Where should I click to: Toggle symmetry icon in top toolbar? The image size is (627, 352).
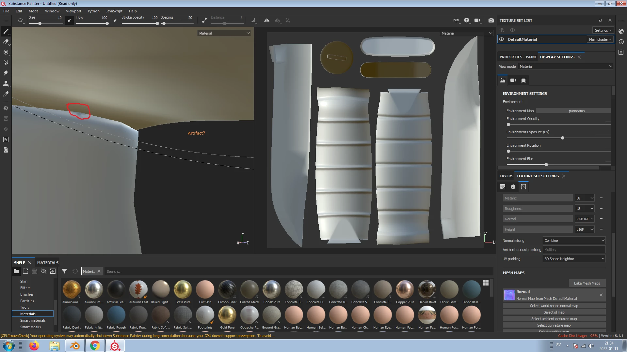267,20
